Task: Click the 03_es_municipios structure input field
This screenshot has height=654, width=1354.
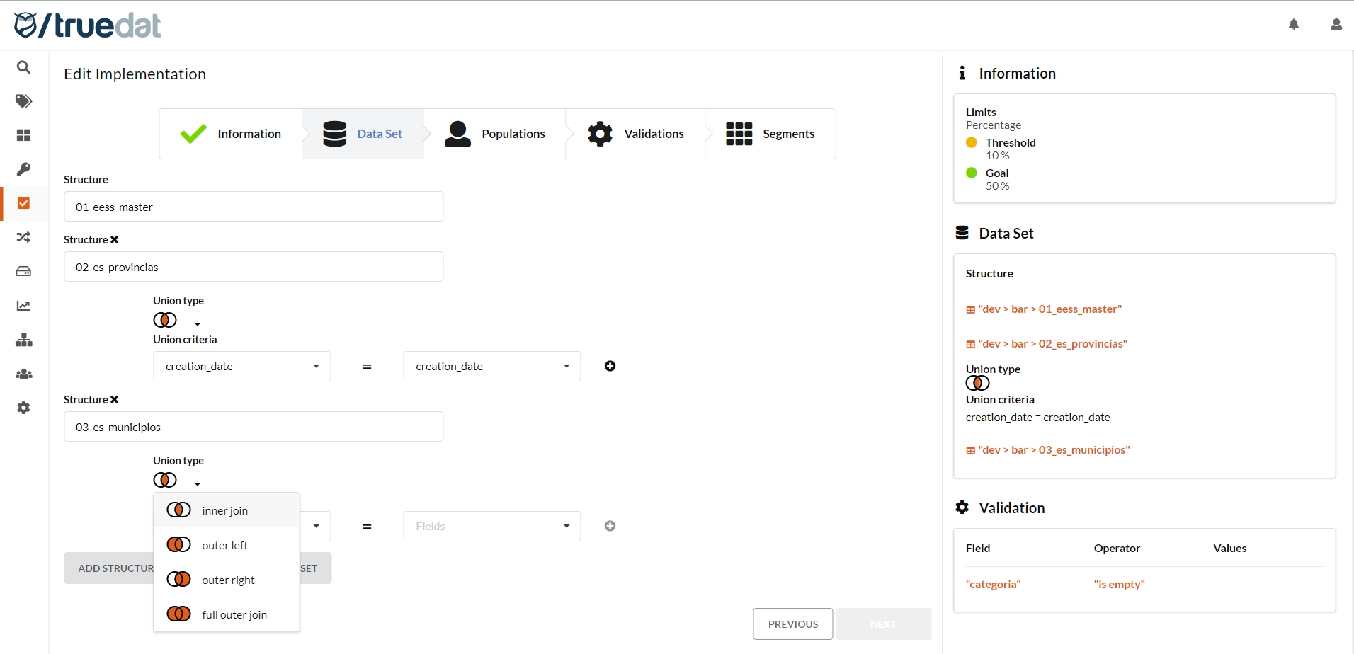Action: pyautogui.click(x=254, y=427)
